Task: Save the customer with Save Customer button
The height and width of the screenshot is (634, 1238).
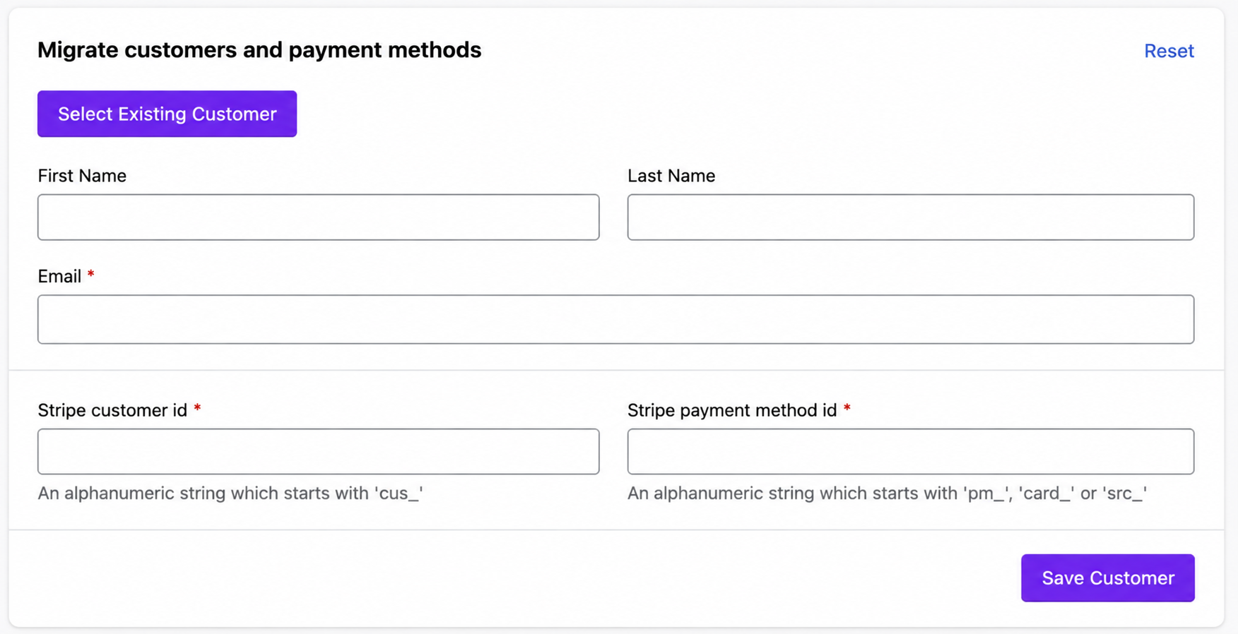Action: (1108, 578)
